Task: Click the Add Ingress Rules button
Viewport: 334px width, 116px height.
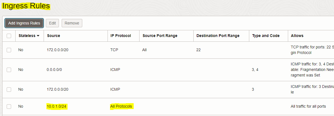Action: tap(24, 23)
